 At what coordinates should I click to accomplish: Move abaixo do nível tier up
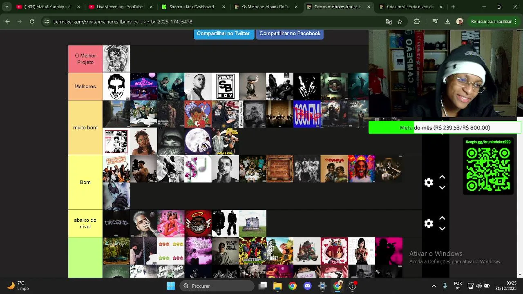pos(442,218)
